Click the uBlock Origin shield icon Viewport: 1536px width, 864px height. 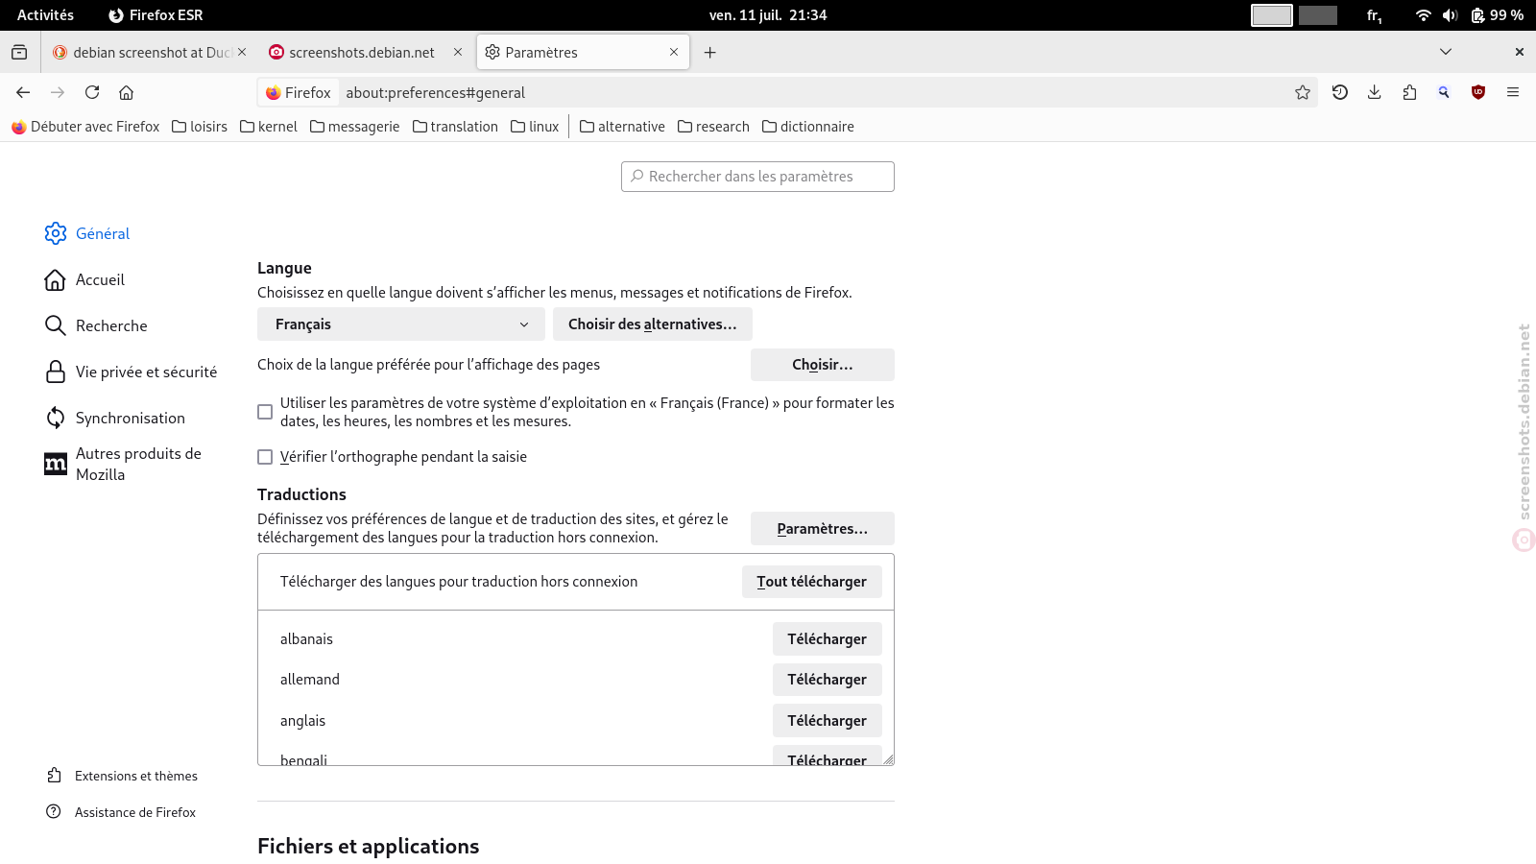point(1478,92)
